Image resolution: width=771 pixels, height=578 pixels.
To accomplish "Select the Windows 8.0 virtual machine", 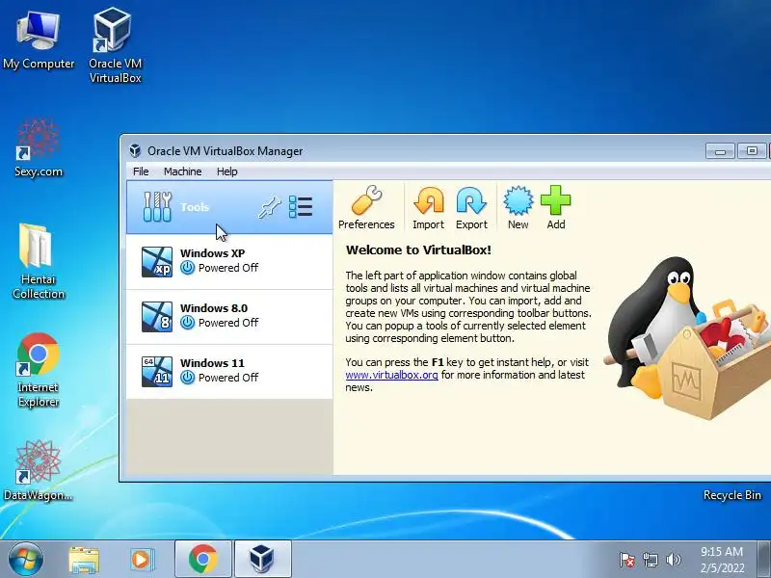I will pyautogui.click(x=229, y=317).
